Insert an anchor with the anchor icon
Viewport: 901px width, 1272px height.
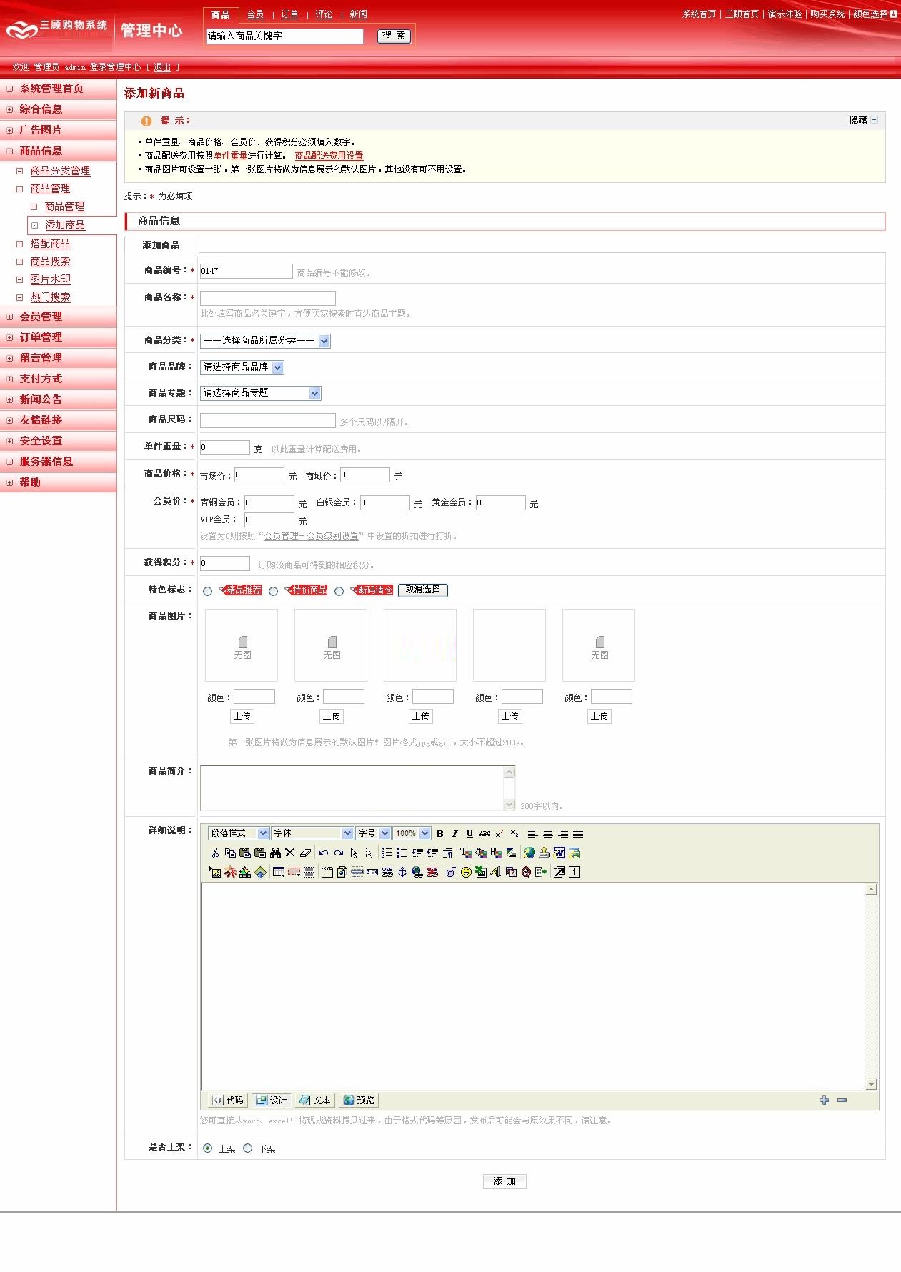click(x=402, y=872)
